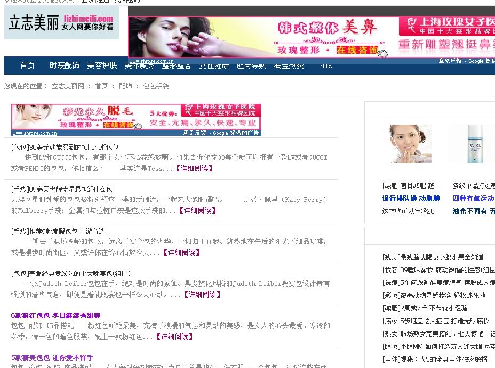Open [减肥]2周减7斤 不节食小经验

click(425, 308)
